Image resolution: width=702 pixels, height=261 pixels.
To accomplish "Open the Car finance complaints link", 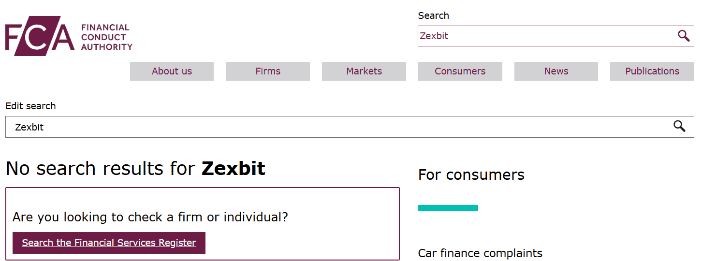I will coord(480,253).
